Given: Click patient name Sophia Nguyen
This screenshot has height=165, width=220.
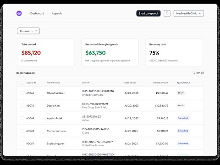Looking at the screenshot, I should [x=55, y=143].
